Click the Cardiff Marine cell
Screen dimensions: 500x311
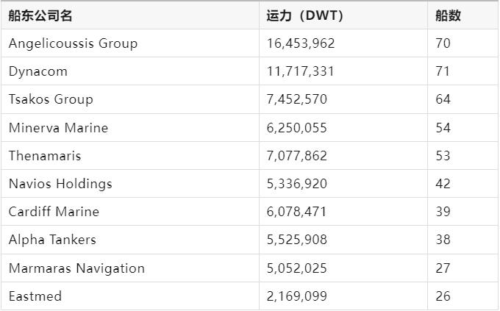click(130, 212)
